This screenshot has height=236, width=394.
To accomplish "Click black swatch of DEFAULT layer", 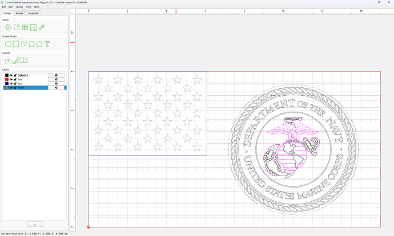I will click(7, 75).
